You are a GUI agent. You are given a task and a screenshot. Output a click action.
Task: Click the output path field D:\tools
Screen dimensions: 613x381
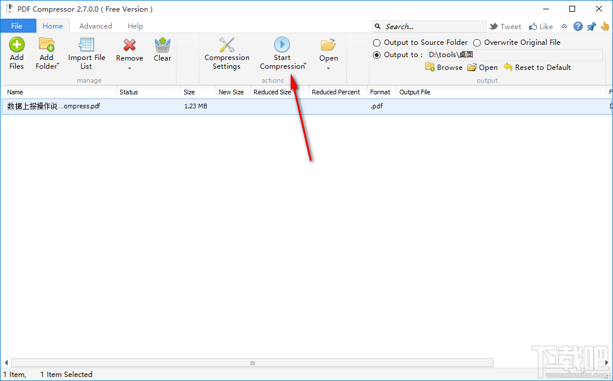pos(515,55)
